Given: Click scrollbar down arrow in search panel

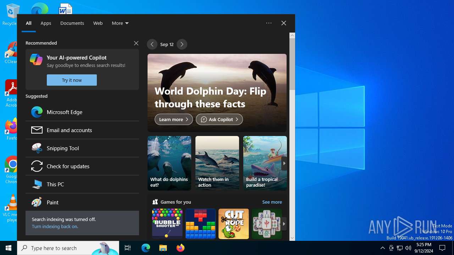Looking at the screenshot, I should 292,238.
